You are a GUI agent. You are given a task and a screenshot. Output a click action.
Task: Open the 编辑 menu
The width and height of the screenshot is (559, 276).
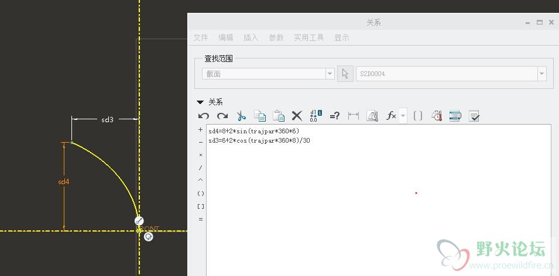click(x=226, y=37)
